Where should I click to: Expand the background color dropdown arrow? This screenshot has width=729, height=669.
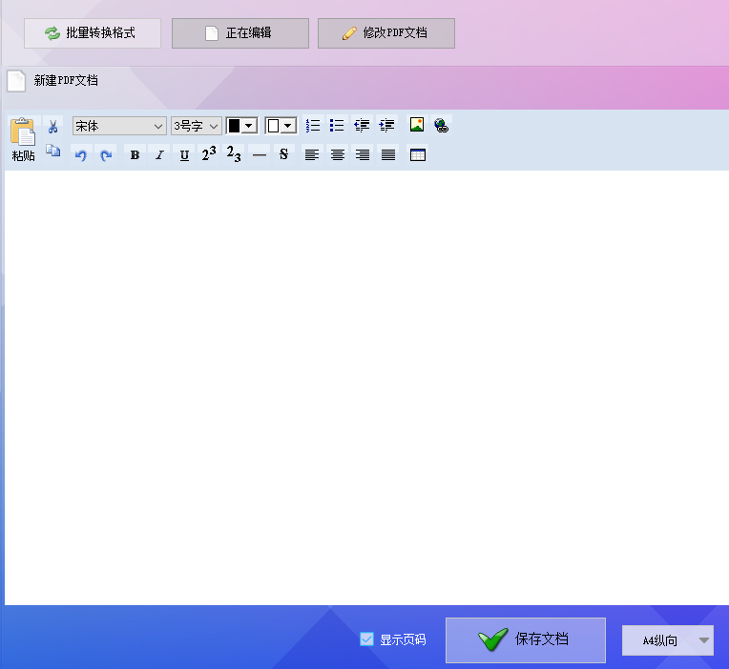point(288,126)
